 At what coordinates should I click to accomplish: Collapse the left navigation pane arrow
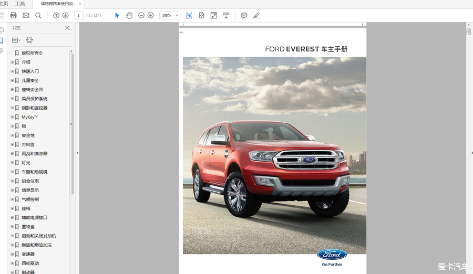click(78, 153)
